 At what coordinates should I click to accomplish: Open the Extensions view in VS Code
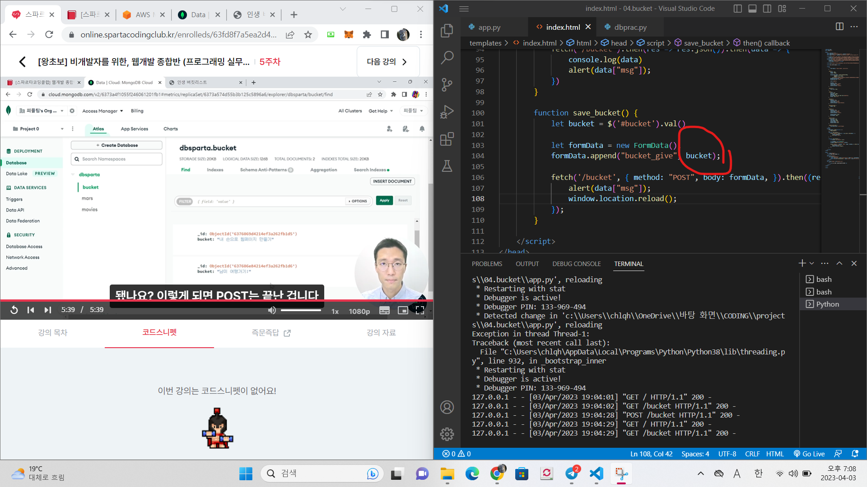[447, 139]
